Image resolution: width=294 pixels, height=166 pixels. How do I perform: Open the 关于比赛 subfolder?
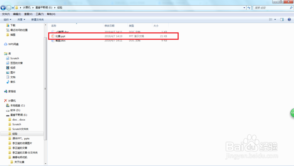[19, 162]
